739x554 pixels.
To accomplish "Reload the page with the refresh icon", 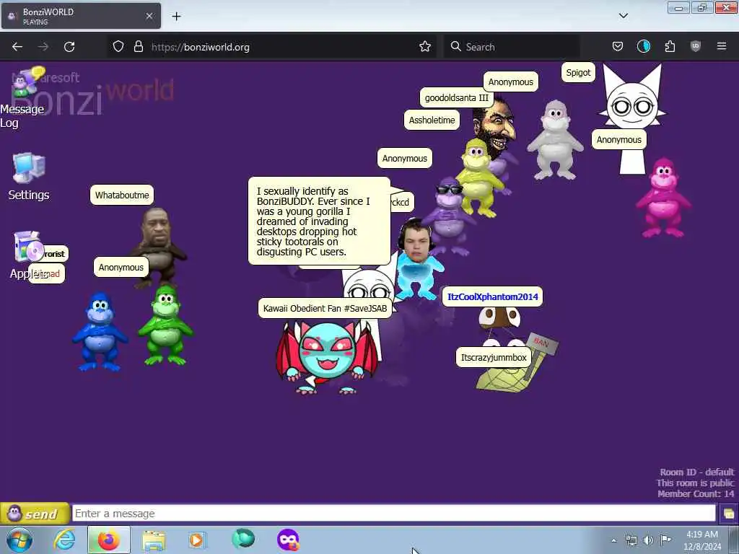I will click(69, 47).
